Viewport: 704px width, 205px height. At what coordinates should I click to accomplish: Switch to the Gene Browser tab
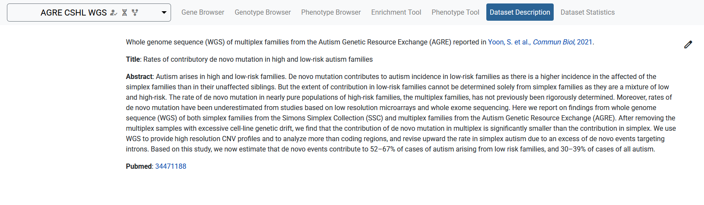203,13
